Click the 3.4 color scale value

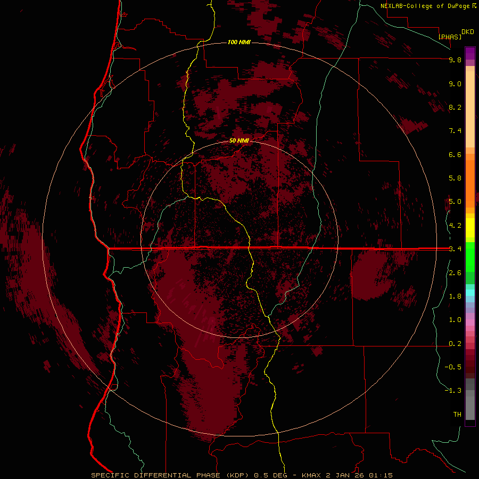[x=455, y=249]
